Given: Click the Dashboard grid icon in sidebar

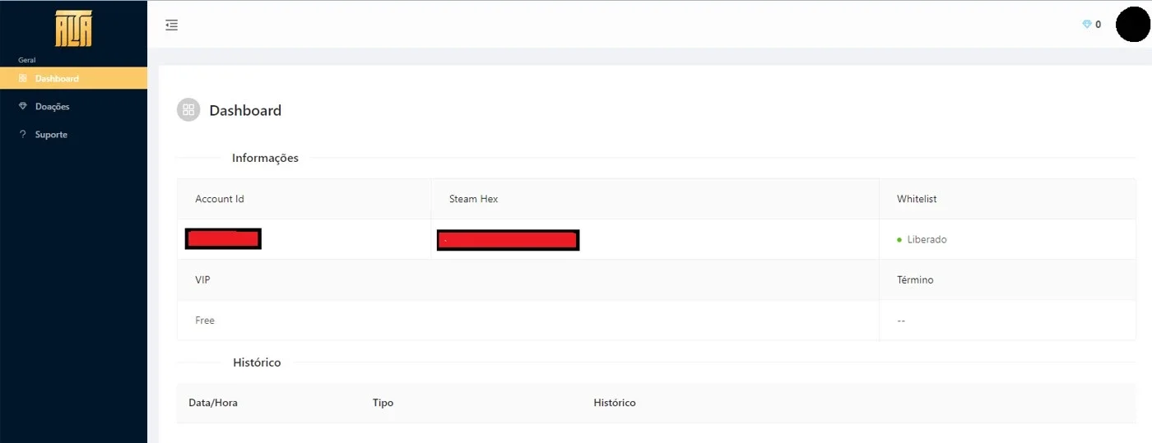Looking at the screenshot, I should [x=22, y=78].
